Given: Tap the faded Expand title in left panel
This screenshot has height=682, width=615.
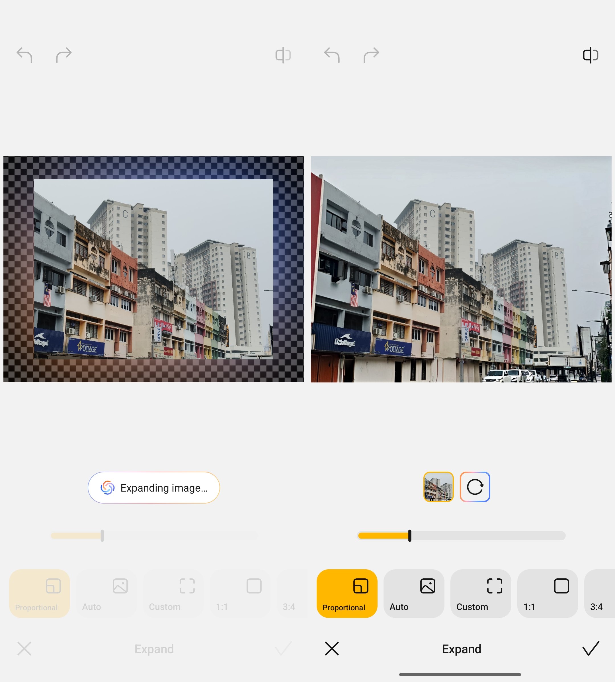Looking at the screenshot, I should 154,649.
